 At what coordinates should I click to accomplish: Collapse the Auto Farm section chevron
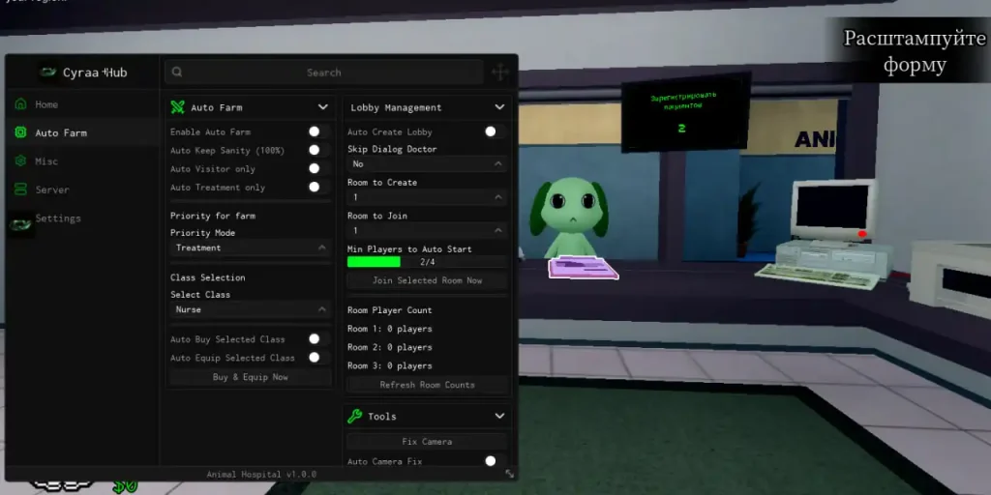(x=323, y=107)
